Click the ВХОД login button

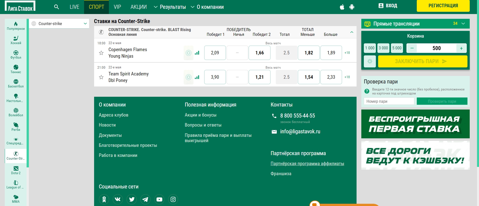pyautogui.click(x=388, y=6)
